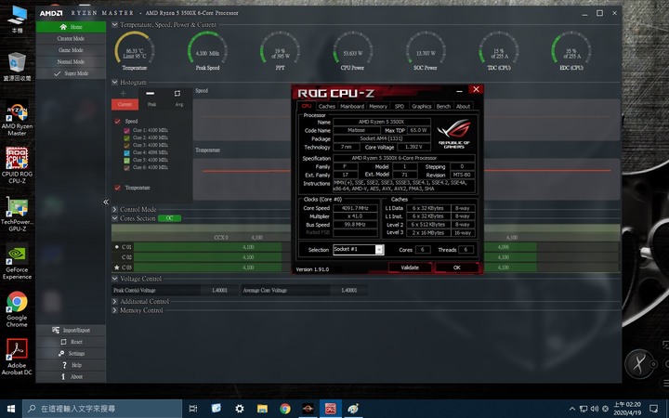Open File Explorer from the taskbar
Viewport: 669px width, 418px height.
262,409
